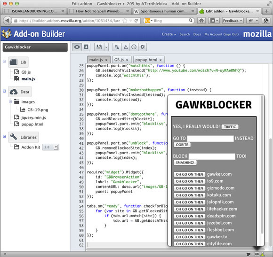The width and height of the screenshot is (273, 257).
Task: Click OH GO ON THEN for jalopnik.com
Action: (x=189, y=202)
